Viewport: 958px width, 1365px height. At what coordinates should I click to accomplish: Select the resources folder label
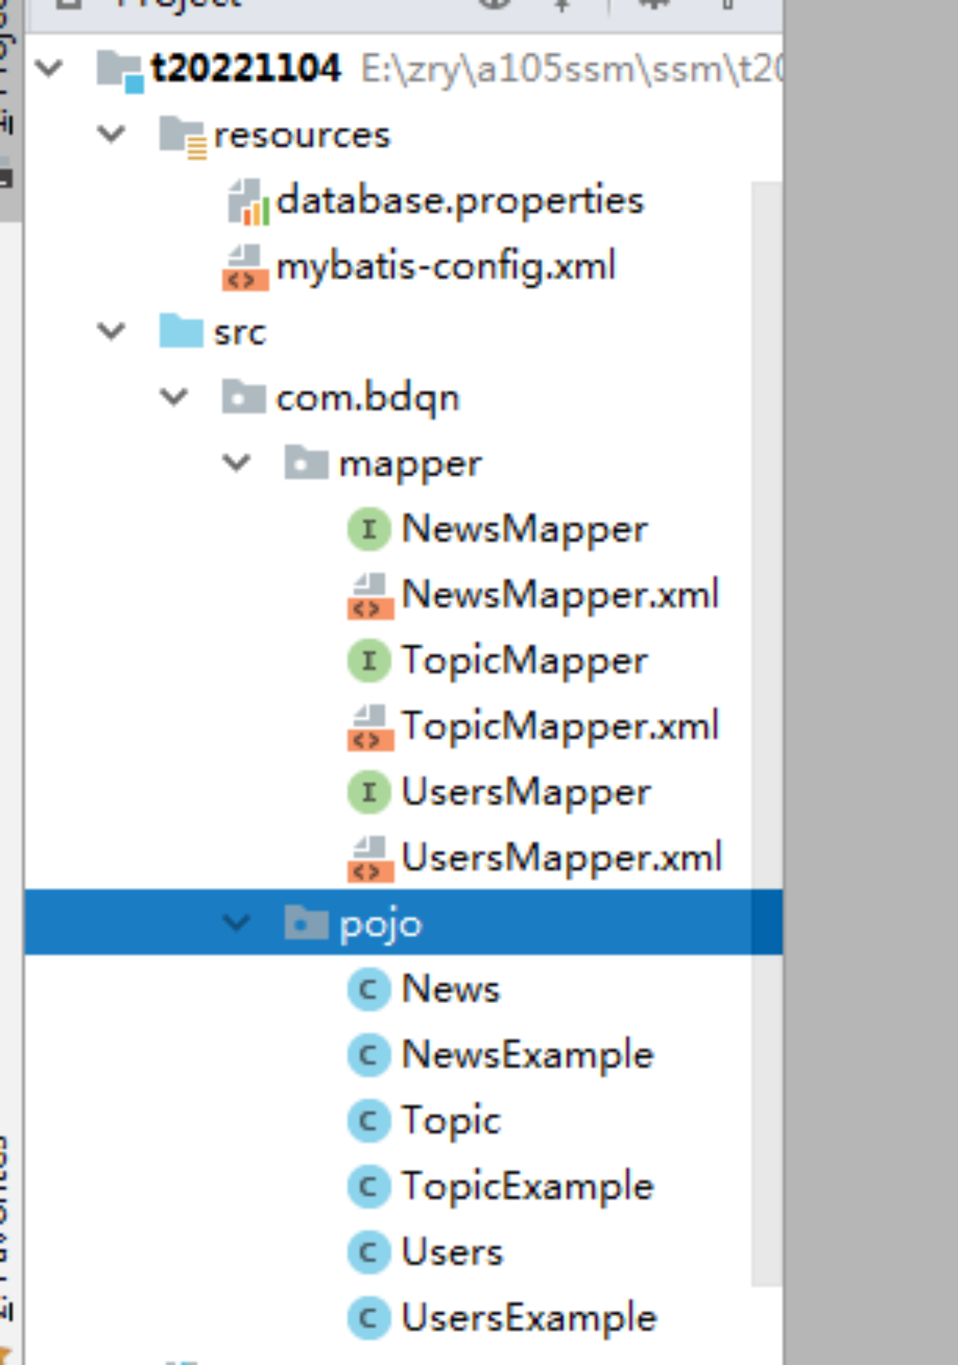click(301, 135)
